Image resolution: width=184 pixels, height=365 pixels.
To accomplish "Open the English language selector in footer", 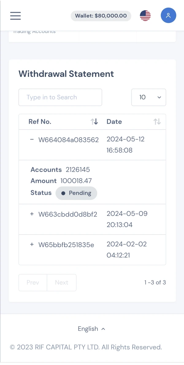I will click(91, 329).
